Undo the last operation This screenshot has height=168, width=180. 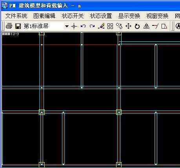click(x=83, y=26)
